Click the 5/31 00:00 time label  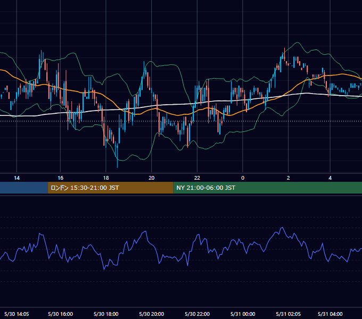click(243, 314)
